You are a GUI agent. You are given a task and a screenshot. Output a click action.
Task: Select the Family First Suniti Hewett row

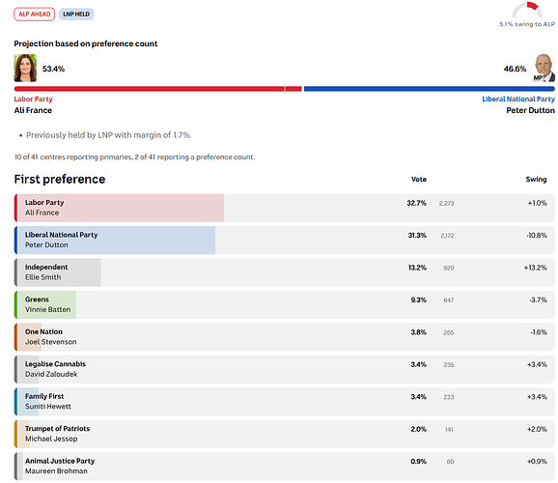285,402
